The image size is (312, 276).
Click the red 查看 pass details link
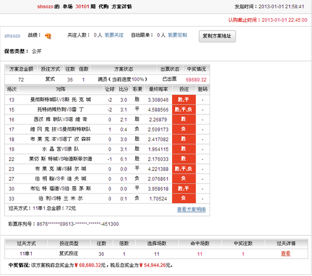click(x=285, y=254)
